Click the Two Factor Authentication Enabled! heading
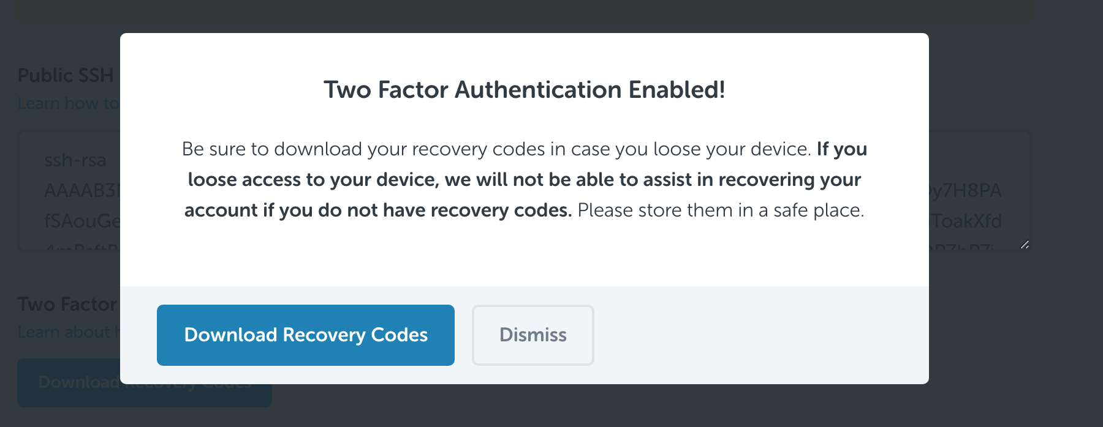This screenshot has width=1103, height=427. (x=525, y=89)
